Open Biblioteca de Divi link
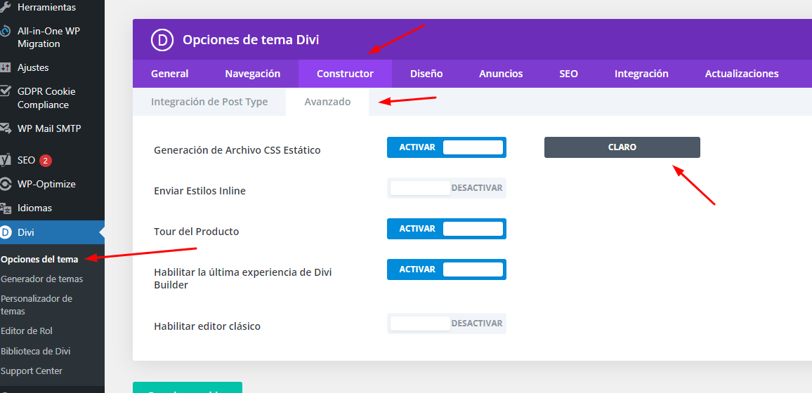This screenshot has height=393, width=812. pos(36,351)
